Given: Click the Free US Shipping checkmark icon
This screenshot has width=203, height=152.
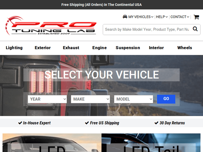Looking at the screenshot, I should point(87,123).
